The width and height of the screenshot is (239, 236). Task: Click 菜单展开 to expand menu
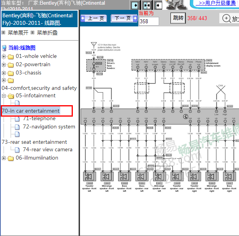[18, 33]
